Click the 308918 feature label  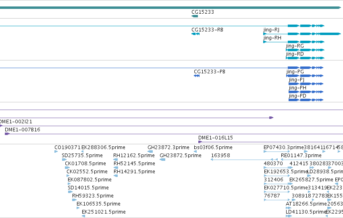coord(301,196)
